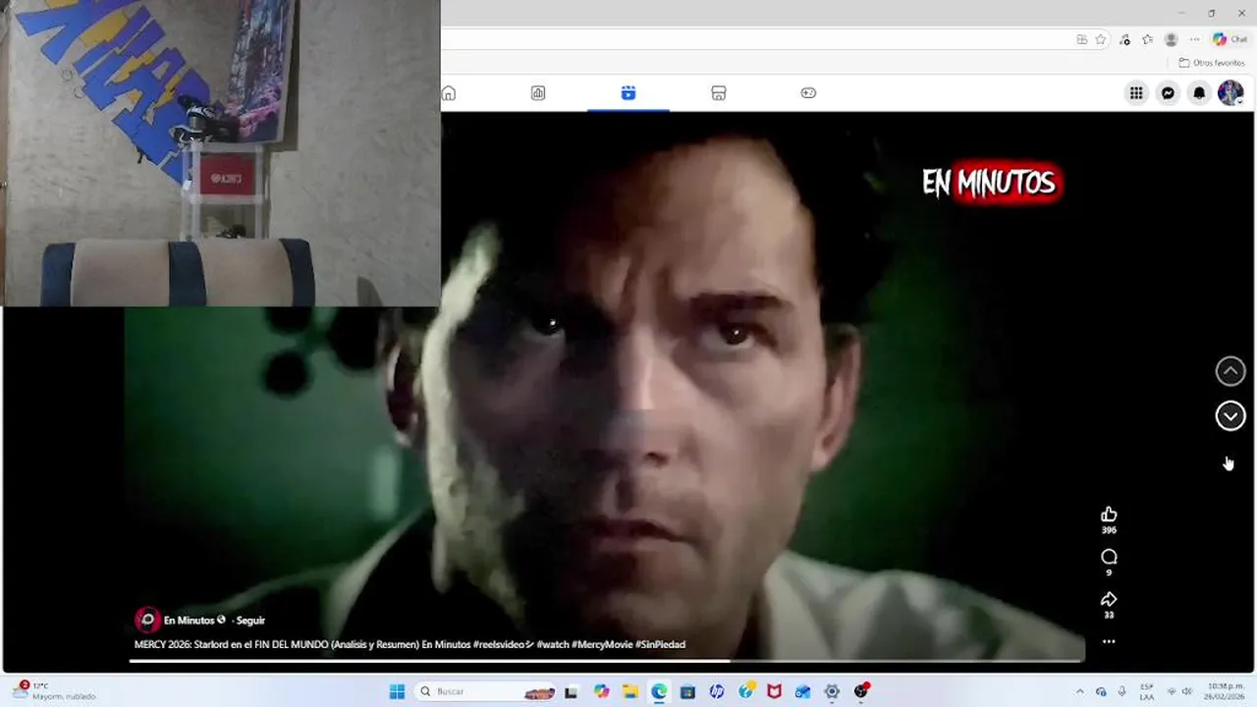Open the microphone tray icon
This screenshot has height=707, width=1257.
point(1122,691)
